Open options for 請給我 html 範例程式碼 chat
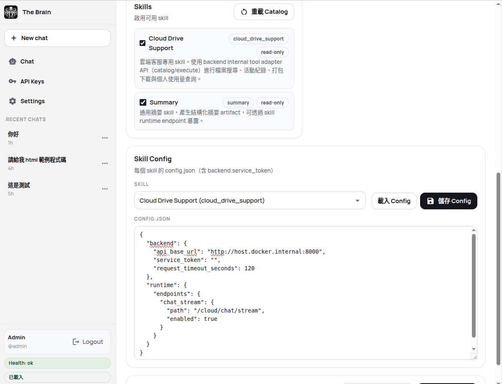 pyautogui.click(x=105, y=163)
